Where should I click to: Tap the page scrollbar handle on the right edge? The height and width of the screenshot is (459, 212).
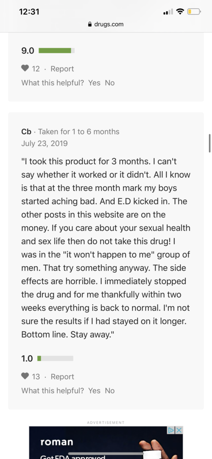coord(210,143)
